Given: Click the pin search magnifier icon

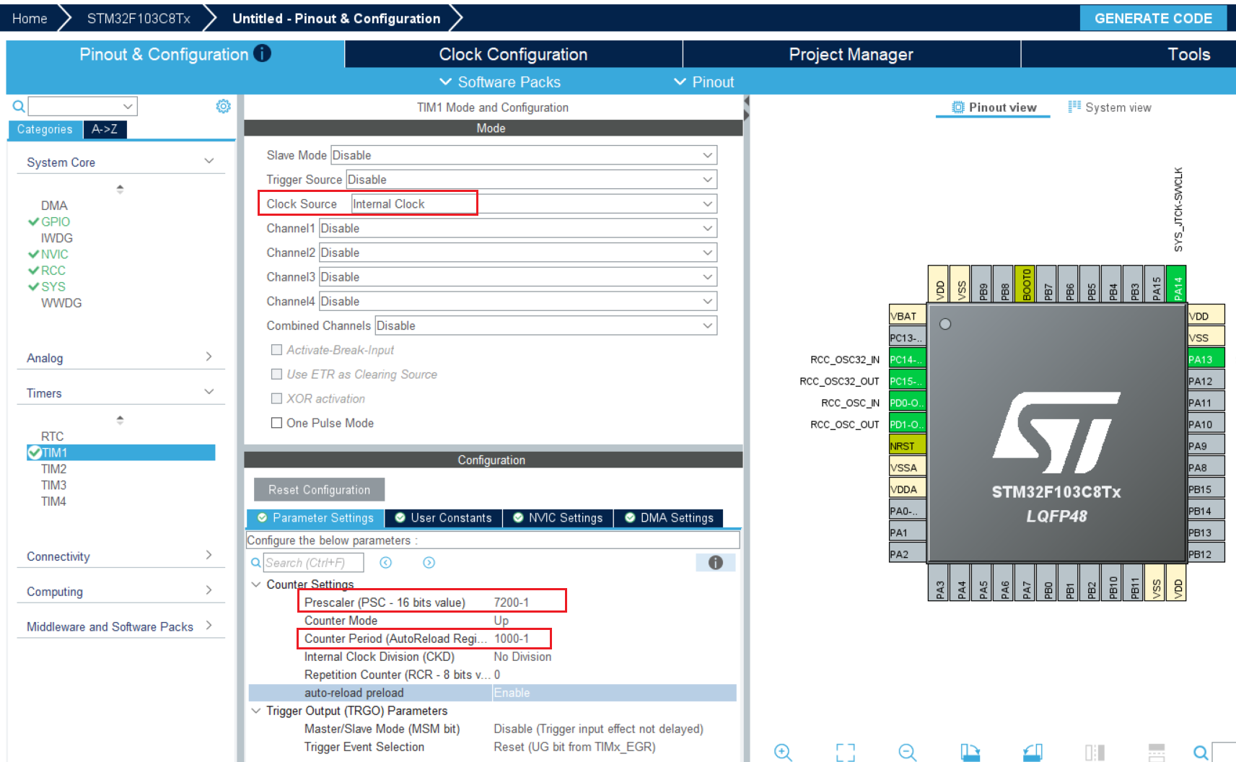Looking at the screenshot, I should (x=1201, y=753).
